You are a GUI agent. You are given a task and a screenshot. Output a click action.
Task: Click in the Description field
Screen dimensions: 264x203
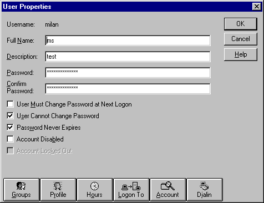[128, 57]
